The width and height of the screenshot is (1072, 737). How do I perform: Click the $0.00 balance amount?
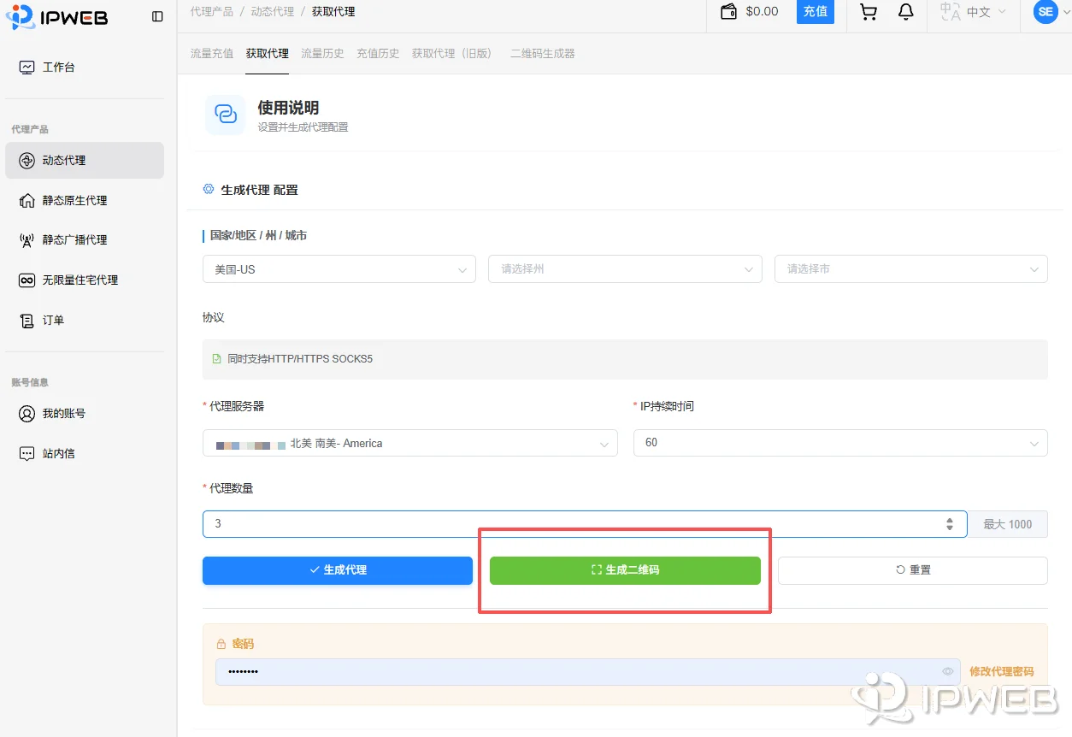pyautogui.click(x=762, y=12)
